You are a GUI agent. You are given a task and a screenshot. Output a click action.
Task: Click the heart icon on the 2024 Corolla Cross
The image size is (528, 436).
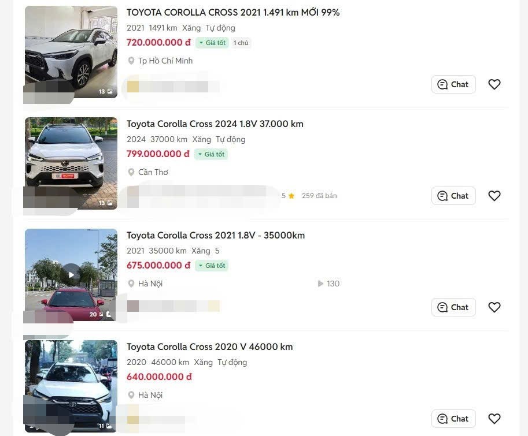coord(494,196)
